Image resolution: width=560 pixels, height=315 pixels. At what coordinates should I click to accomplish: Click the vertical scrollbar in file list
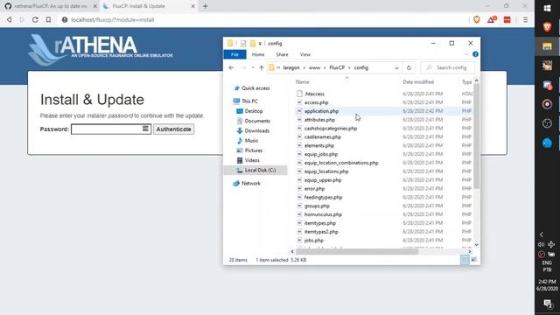(476, 136)
